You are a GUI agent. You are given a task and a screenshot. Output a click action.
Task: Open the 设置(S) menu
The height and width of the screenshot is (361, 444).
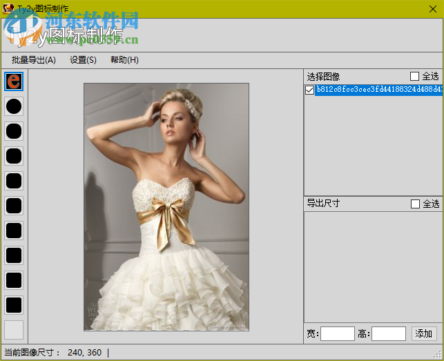[x=83, y=60]
